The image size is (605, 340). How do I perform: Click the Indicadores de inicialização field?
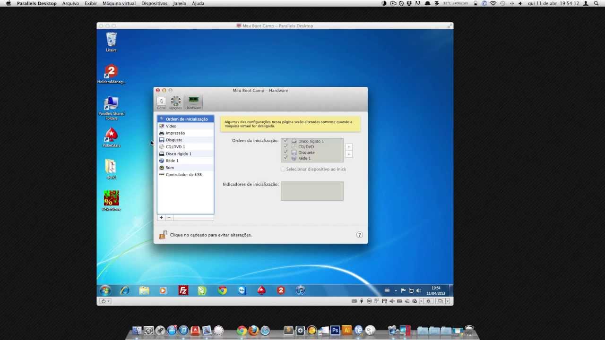point(312,191)
